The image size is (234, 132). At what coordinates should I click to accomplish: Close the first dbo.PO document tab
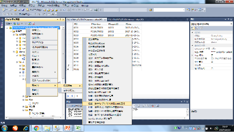(105, 20)
